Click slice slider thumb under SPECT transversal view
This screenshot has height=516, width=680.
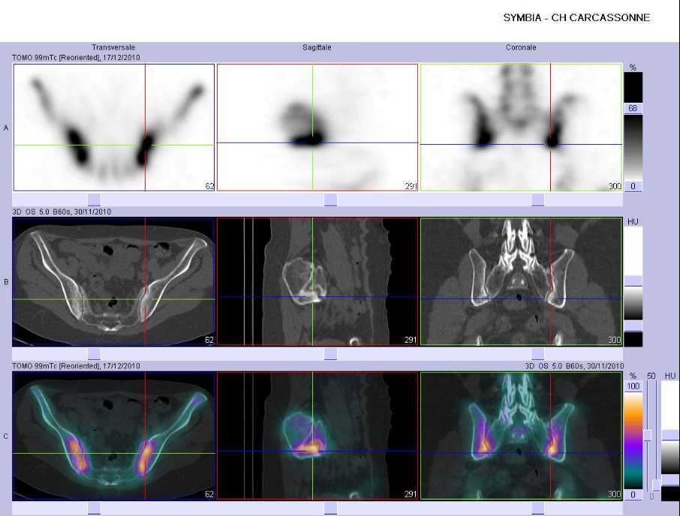click(x=94, y=199)
